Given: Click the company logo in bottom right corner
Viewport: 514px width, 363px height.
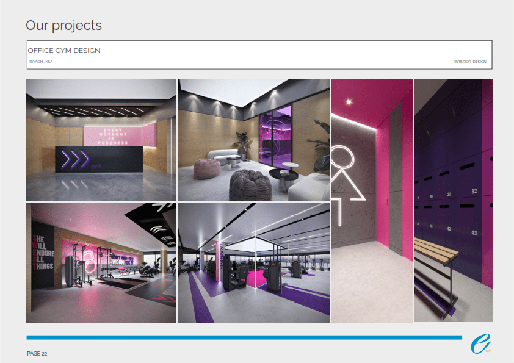Looking at the screenshot, I should click(480, 345).
